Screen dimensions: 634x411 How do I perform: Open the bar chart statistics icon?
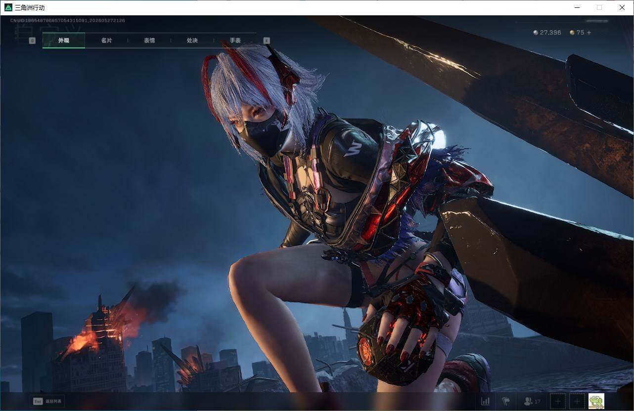486,401
